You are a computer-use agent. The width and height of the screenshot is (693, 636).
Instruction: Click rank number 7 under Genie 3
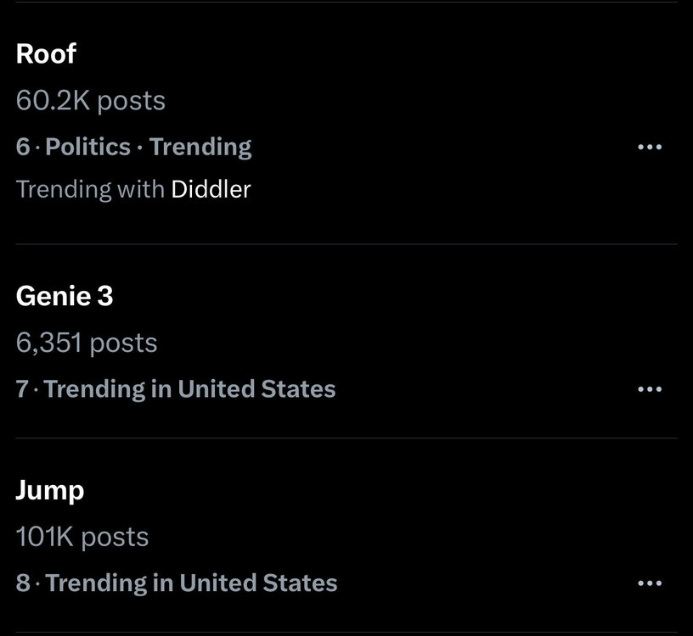click(x=22, y=389)
